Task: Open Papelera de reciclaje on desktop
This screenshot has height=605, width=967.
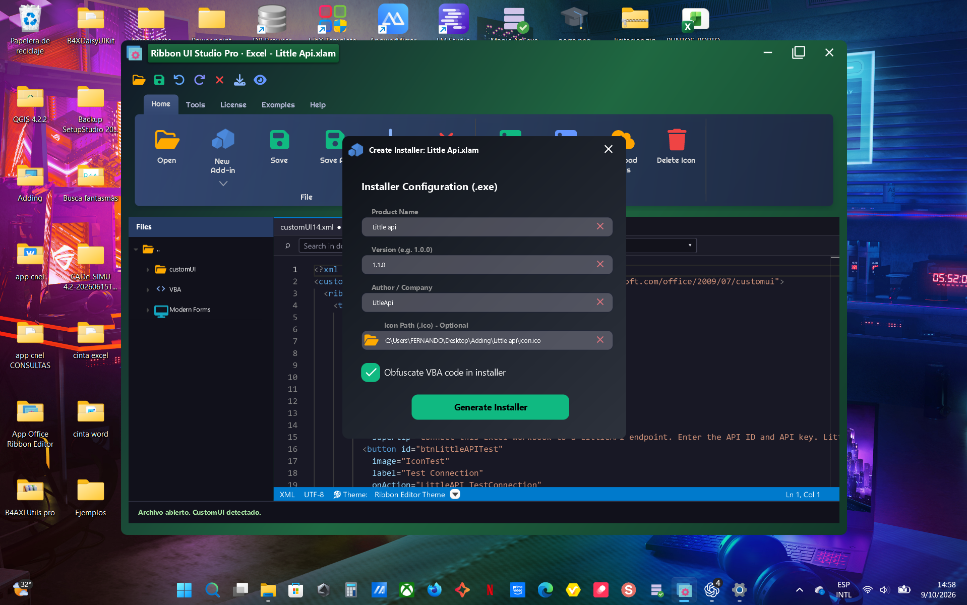Action: (x=30, y=30)
